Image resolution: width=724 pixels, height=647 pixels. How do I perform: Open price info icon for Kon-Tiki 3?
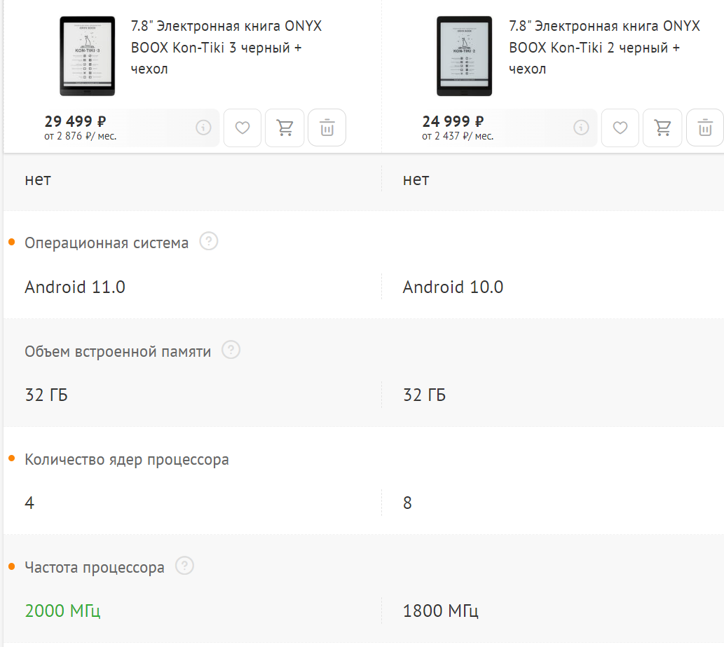(x=203, y=128)
